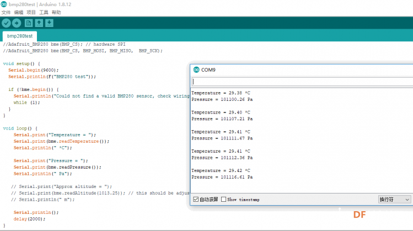Open the 换行符 line ending dropdown

[394, 200]
